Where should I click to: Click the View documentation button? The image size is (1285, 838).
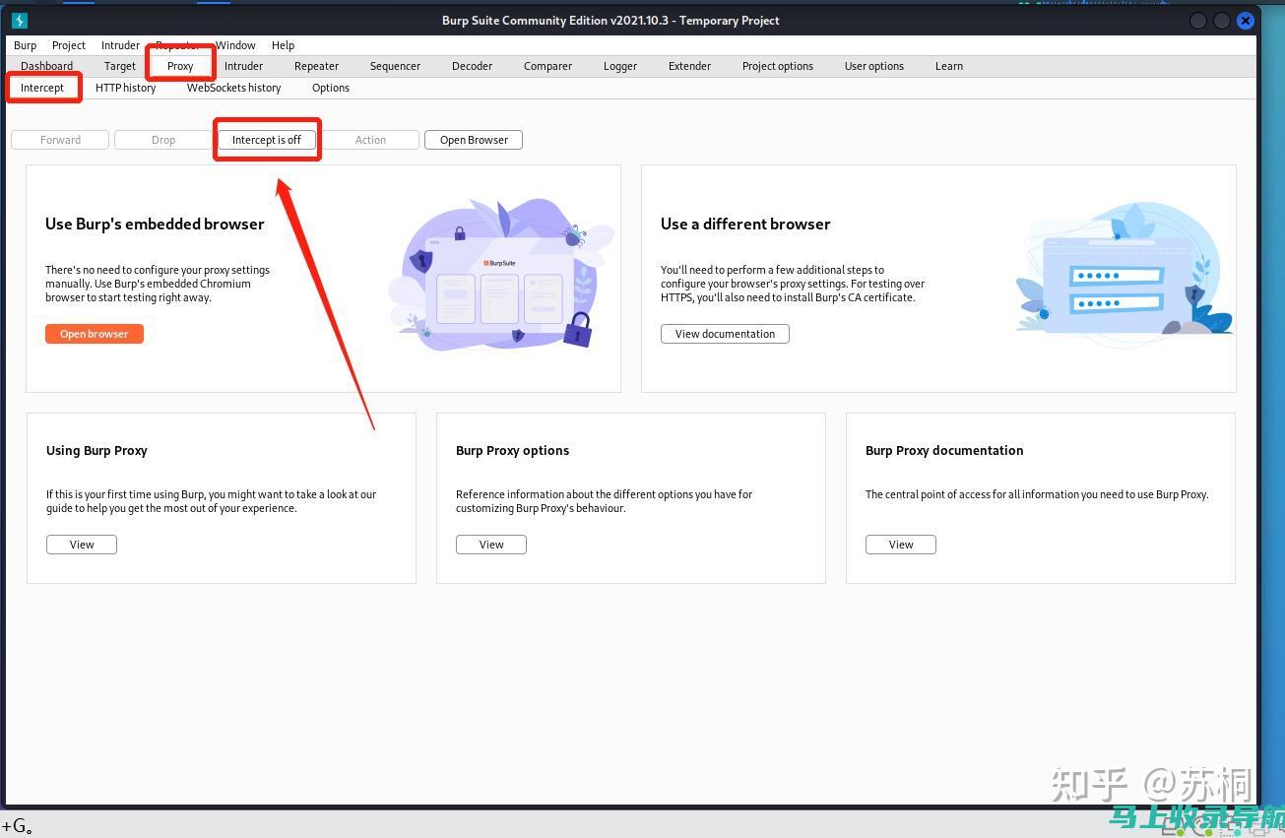tap(725, 334)
